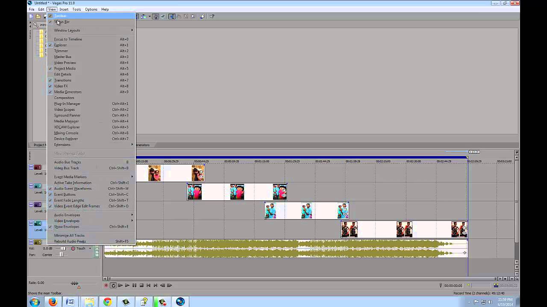The image size is (547, 307).
Task: Toggle Audio Event Waveforms option
Action: point(91,188)
